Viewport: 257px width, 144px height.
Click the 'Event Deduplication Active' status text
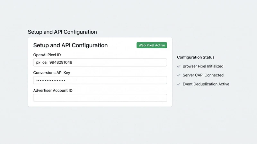click(x=206, y=84)
